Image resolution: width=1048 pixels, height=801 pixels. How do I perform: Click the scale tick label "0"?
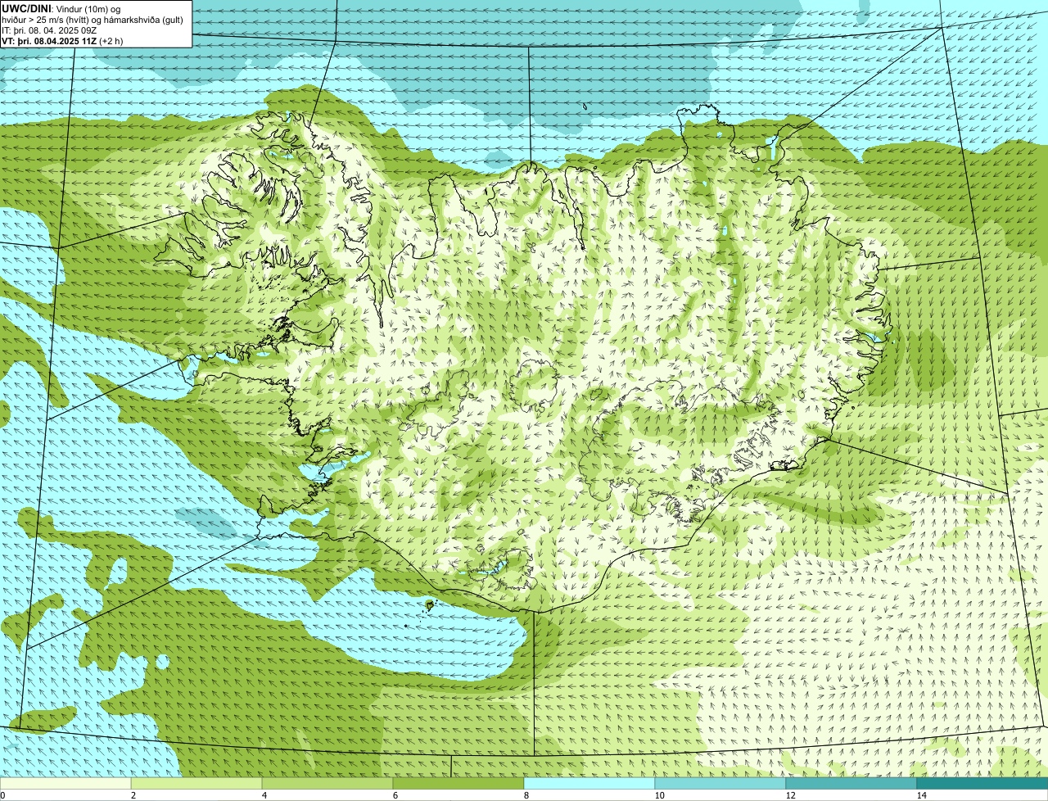click(2, 795)
